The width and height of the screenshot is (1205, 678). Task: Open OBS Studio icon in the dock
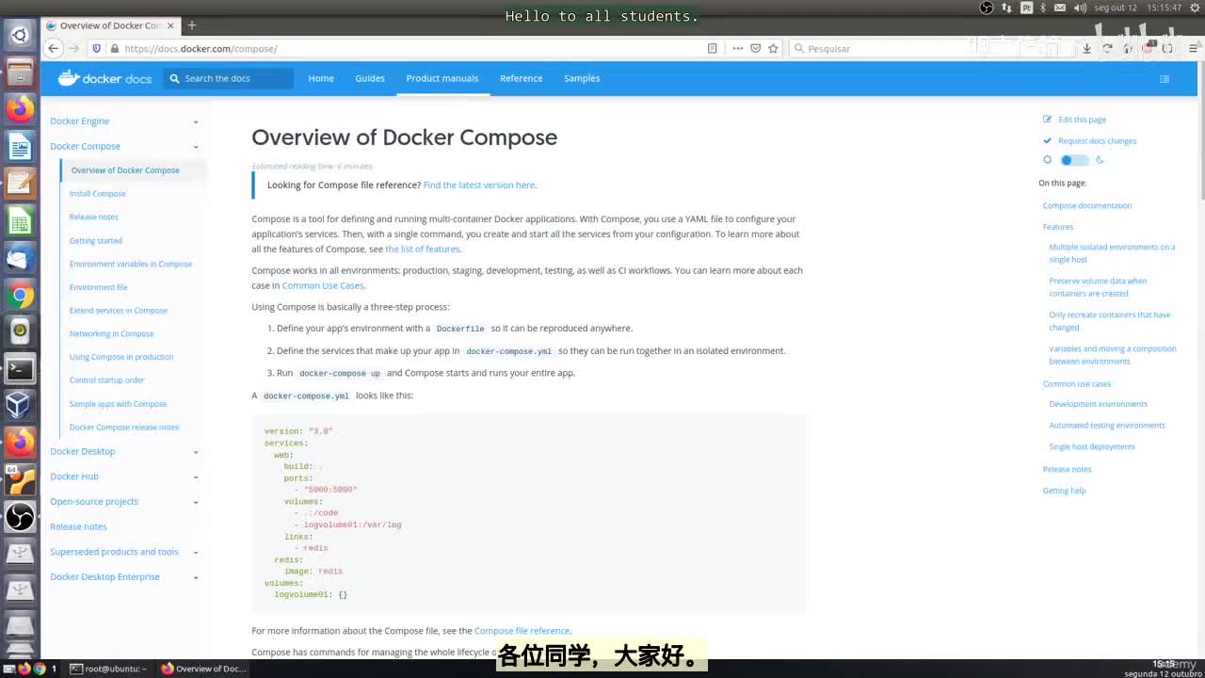pos(20,516)
